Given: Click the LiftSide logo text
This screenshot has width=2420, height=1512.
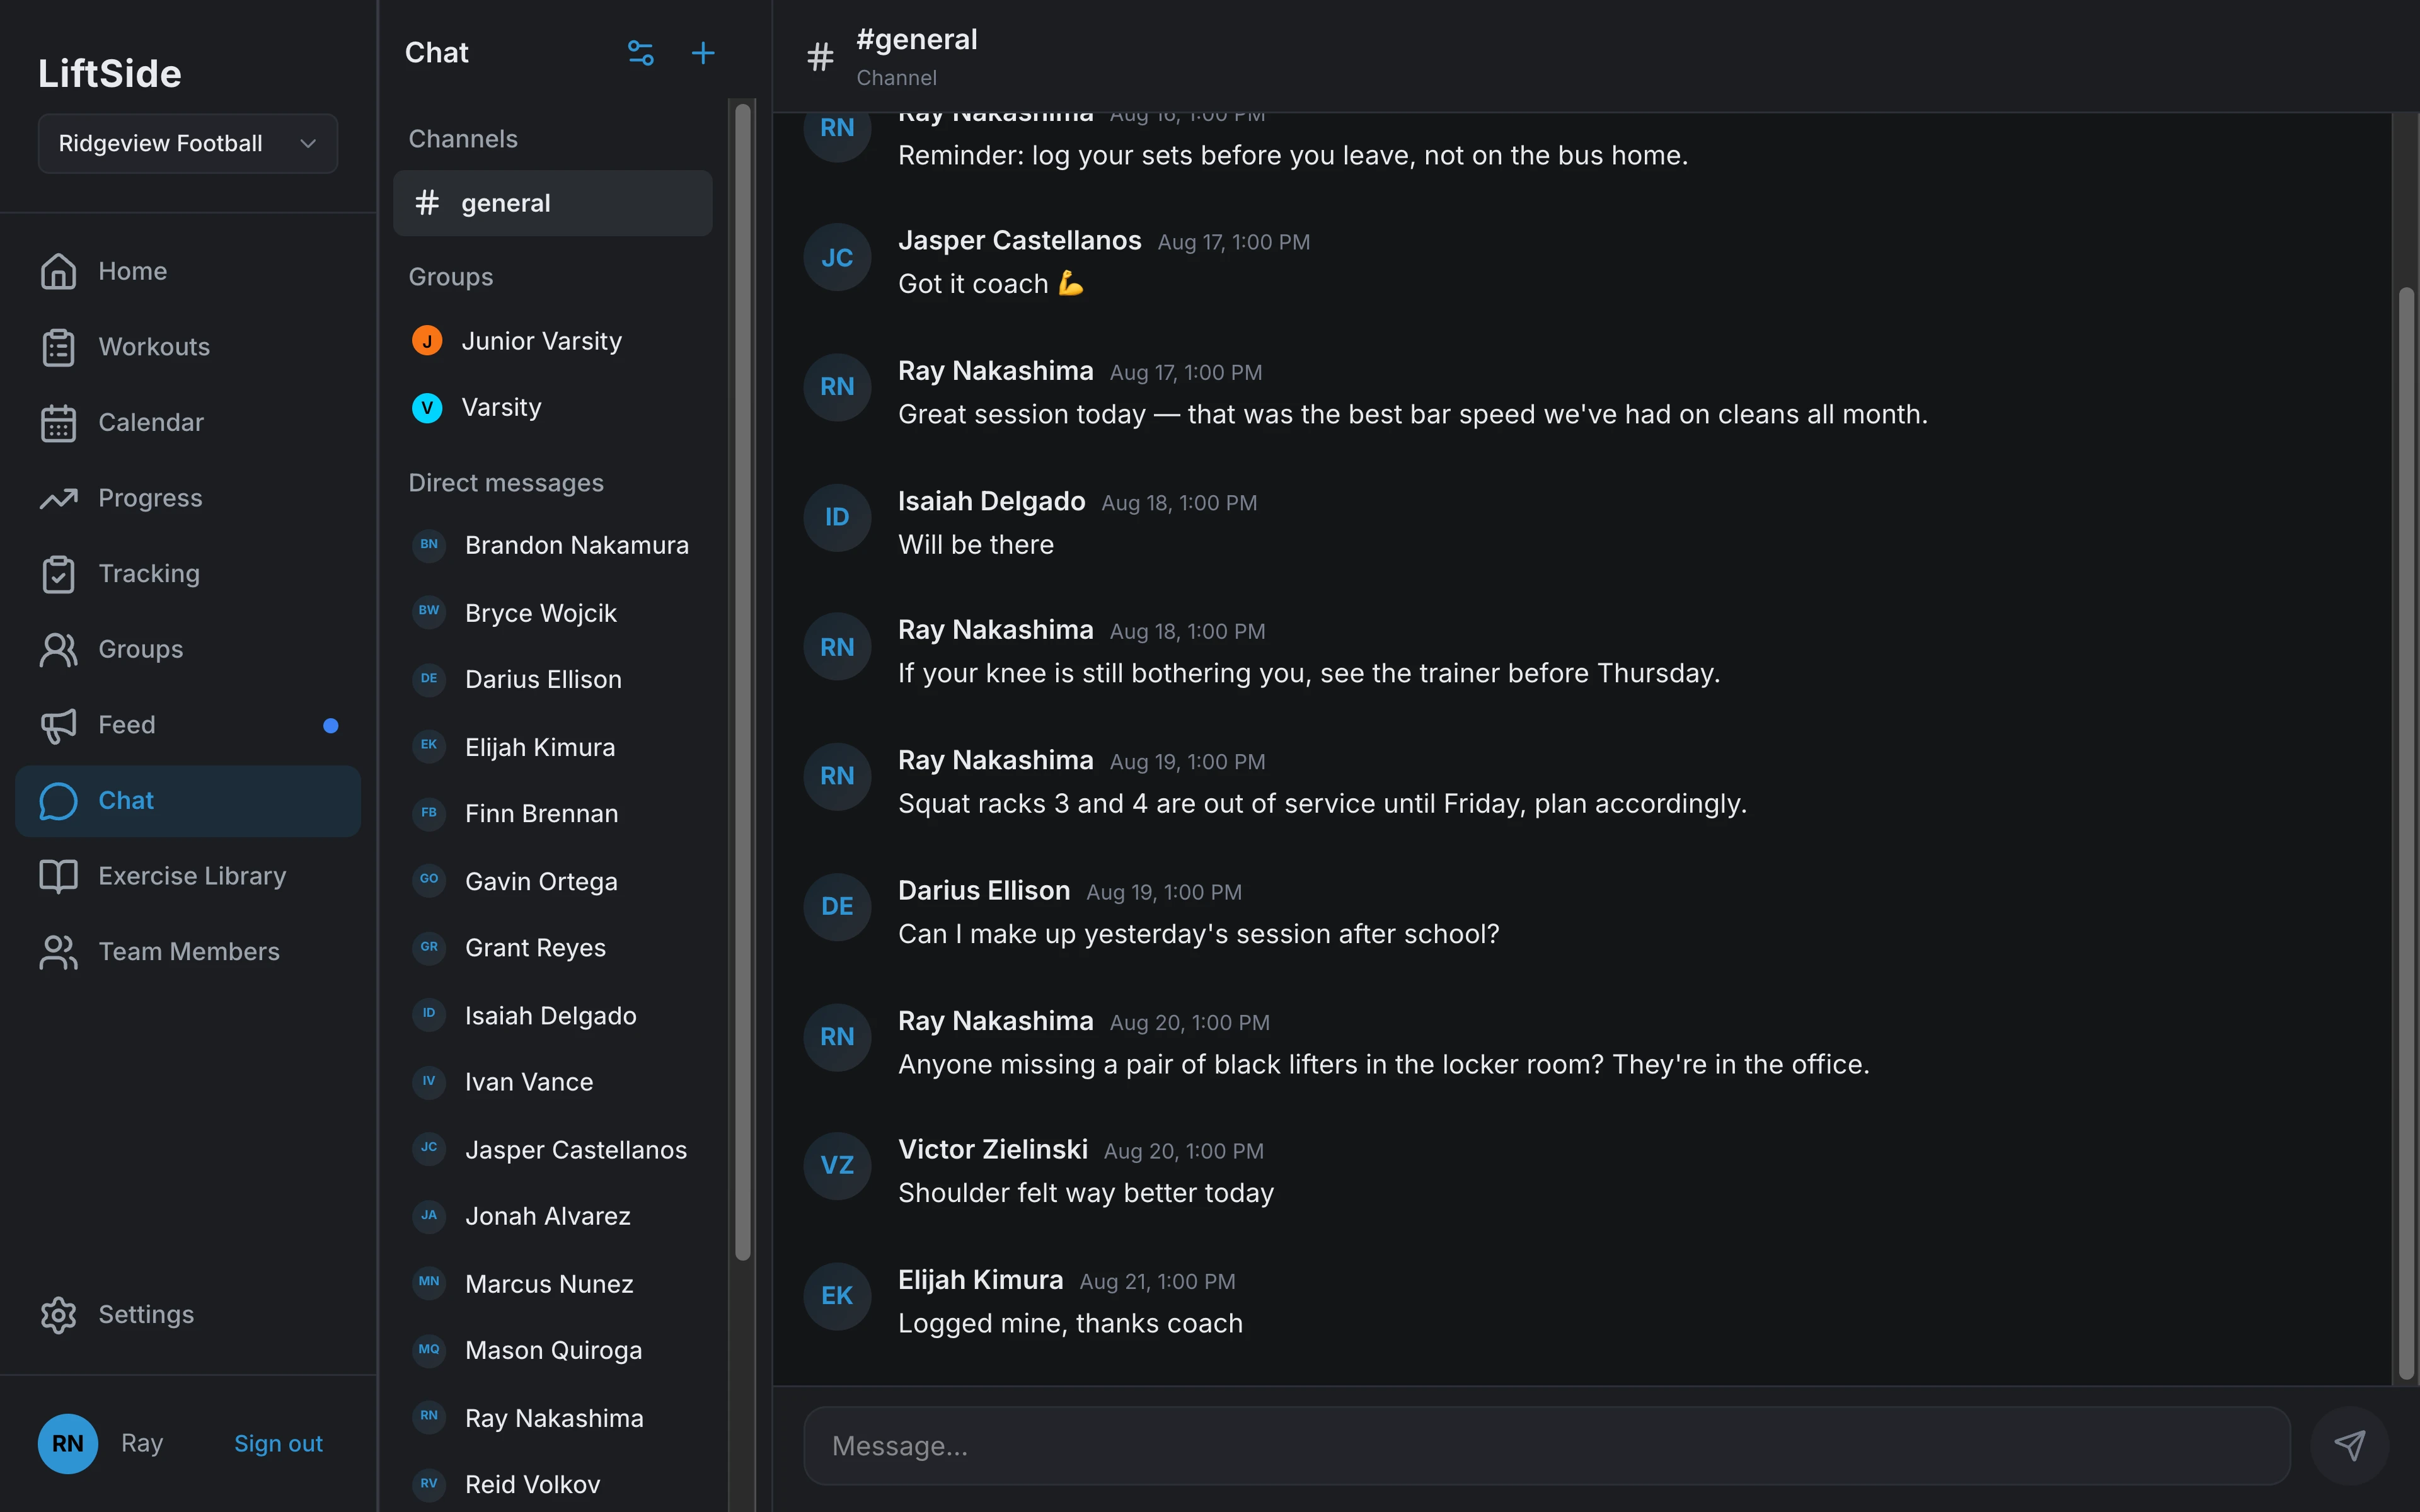Looking at the screenshot, I should pos(110,73).
